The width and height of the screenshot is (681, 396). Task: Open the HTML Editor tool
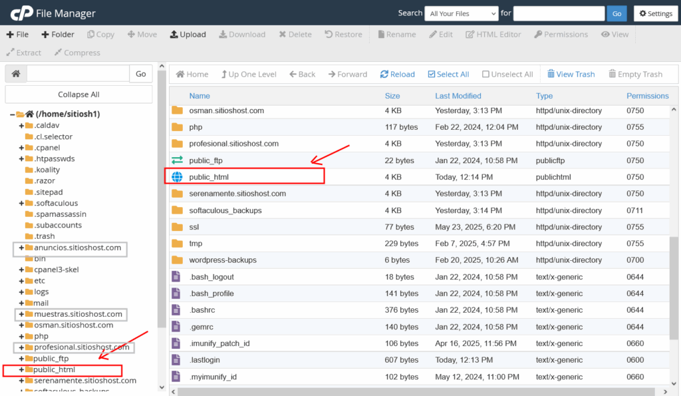click(x=493, y=35)
